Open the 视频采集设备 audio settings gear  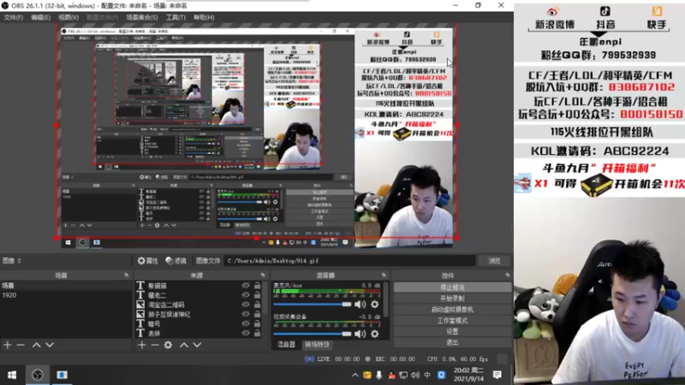pyautogui.click(x=375, y=334)
